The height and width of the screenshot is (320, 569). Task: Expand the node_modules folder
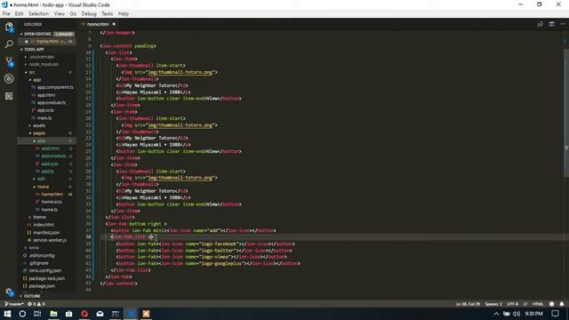[44, 64]
